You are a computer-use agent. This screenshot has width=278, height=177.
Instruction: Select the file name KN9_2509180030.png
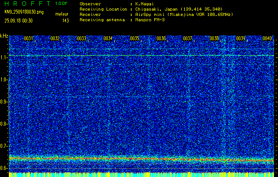point(24,12)
